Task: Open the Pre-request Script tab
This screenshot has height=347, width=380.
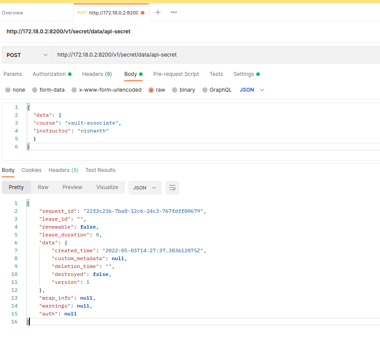Action: [x=176, y=74]
